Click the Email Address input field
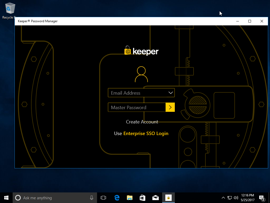 [141, 93]
